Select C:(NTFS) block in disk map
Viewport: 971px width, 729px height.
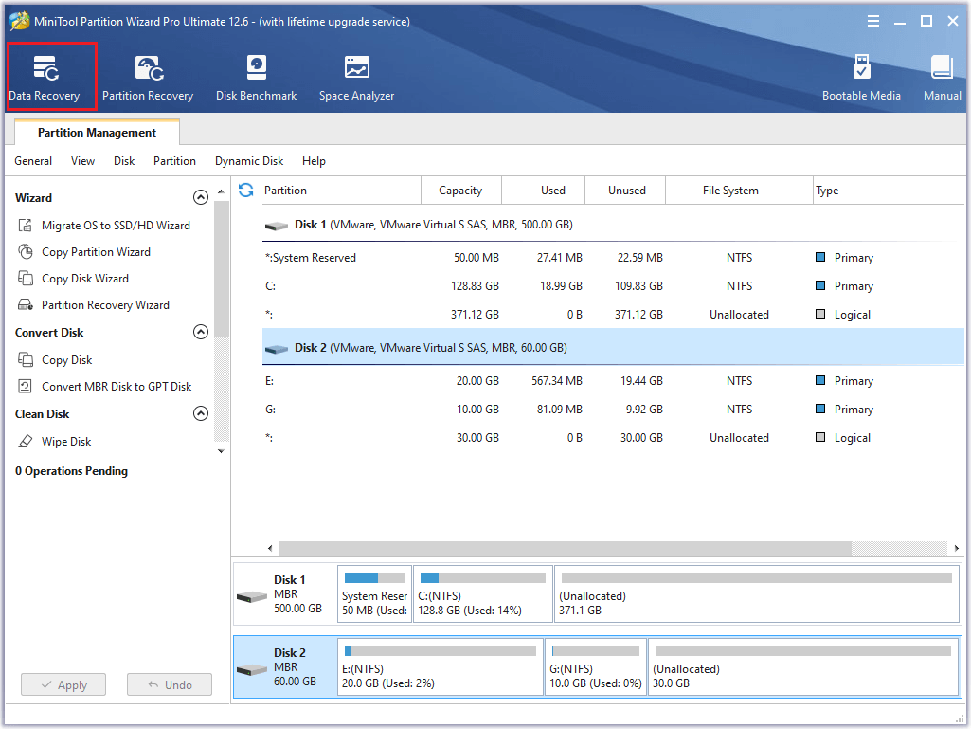(x=482, y=593)
